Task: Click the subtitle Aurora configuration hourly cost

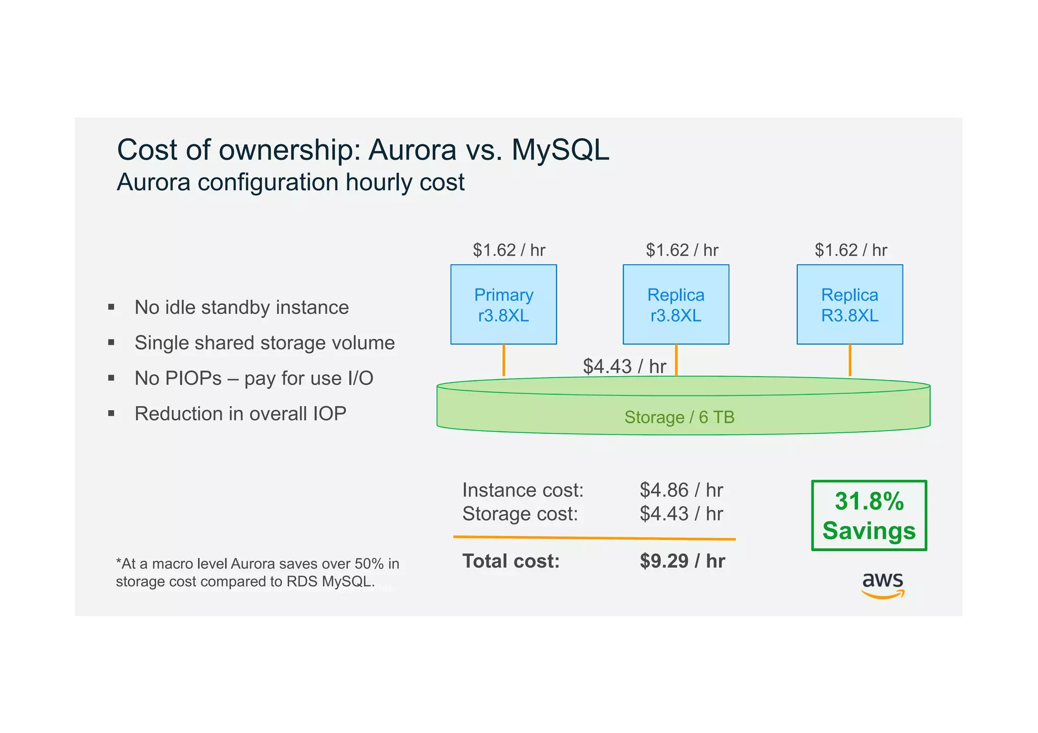Action: [290, 182]
